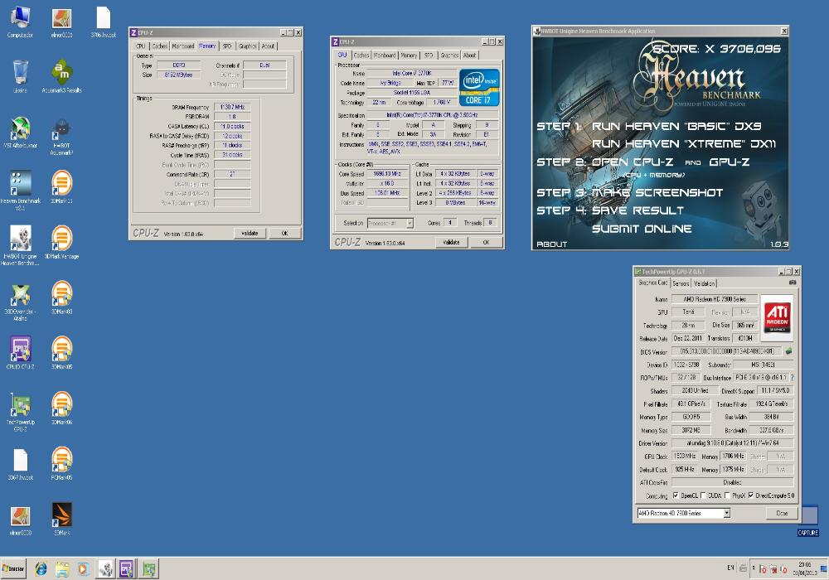The width and height of the screenshot is (829, 580).
Task: Click the Iniciar start button
Action: tap(13, 569)
